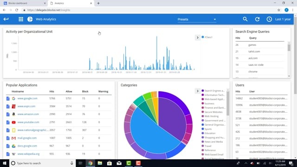Open the Chrome profile avatar
This screenshot has width=297, height=167.
(x=286, y=10)
